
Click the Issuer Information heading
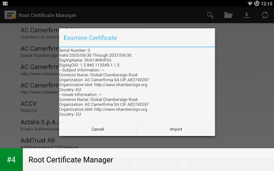point(80,95)
